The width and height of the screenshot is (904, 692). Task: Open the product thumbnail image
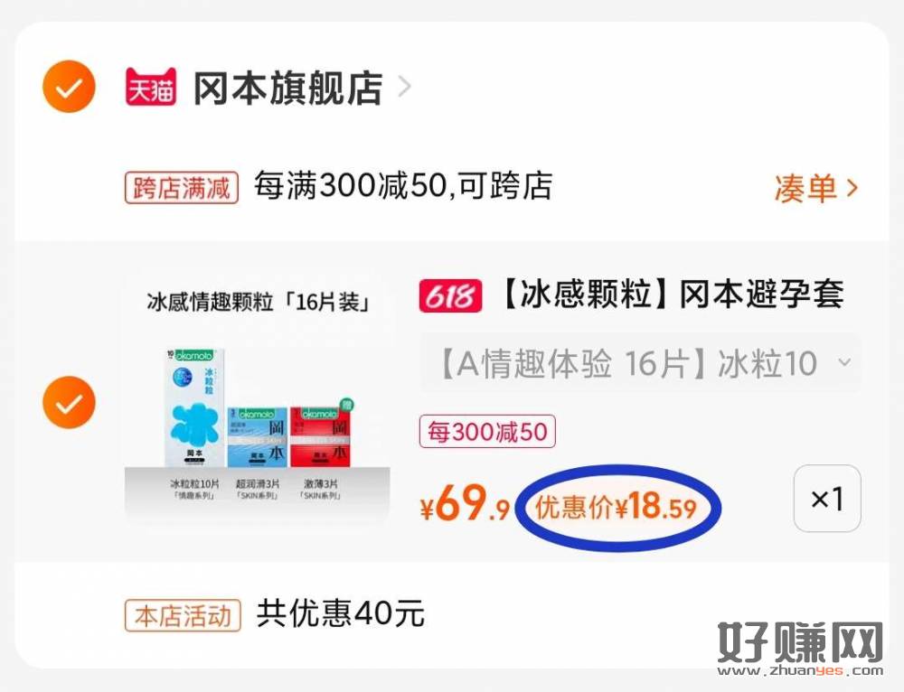[258, 402]
